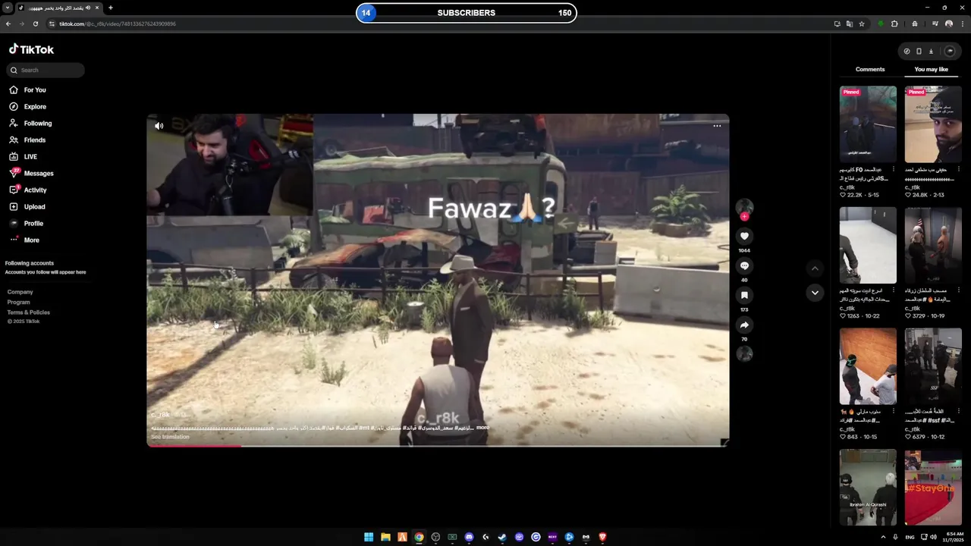Image resolution: width=971 pixels, height=546 pixels.
Task: Bookmark the video to favorites
Action: click(744, 296)
